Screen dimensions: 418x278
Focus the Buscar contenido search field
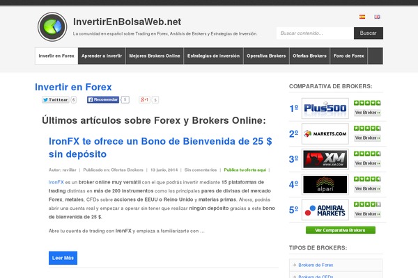click(315, 33)
